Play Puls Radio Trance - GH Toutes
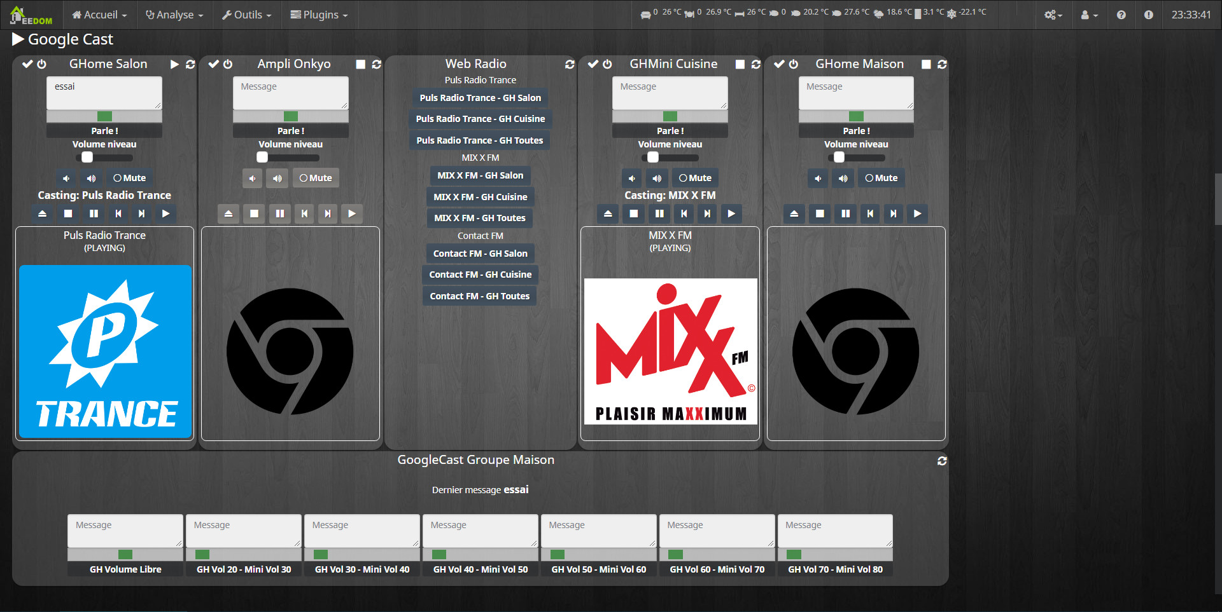This screenshot has width=1222, height=612. pos(480,140)
